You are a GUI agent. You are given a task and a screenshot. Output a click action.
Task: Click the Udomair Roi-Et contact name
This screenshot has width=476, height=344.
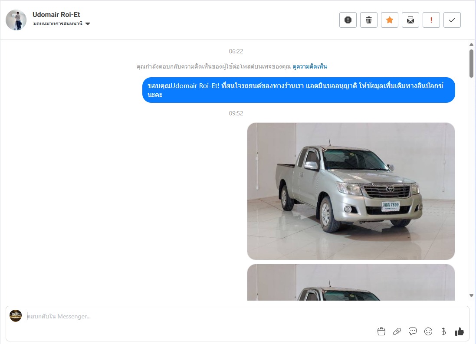pos(56,15)
